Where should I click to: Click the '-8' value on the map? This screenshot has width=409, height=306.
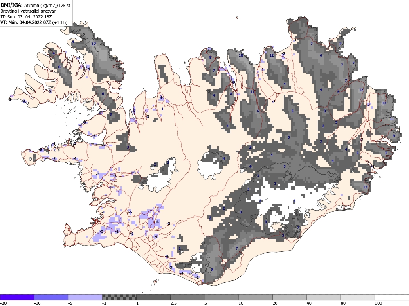114,176
